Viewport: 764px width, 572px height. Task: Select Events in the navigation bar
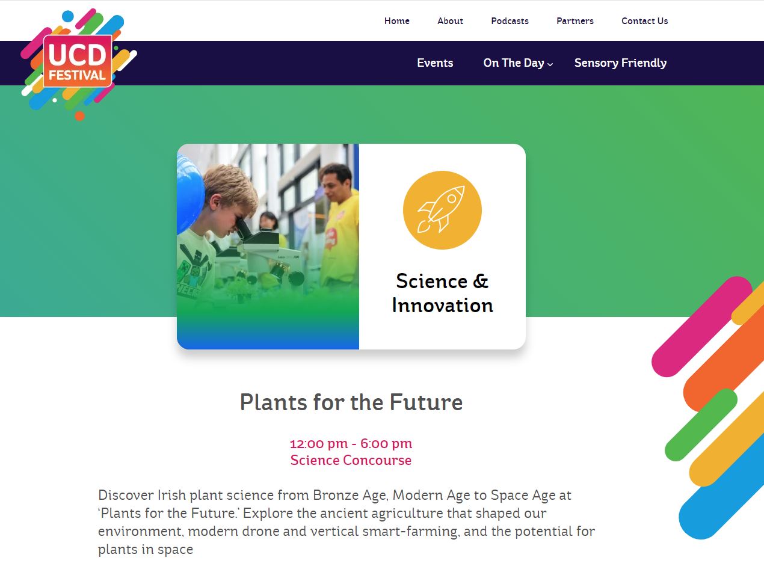[x=435, y=63]
